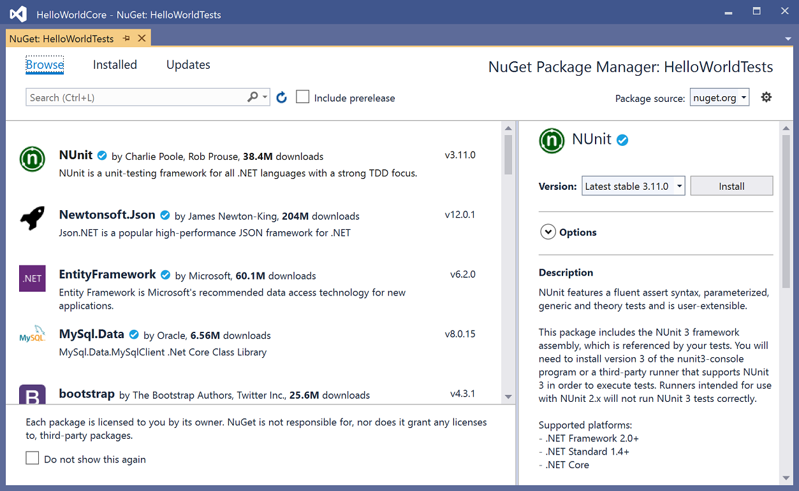The height and width of the screenshot is (491, 799).
Task: Enable the Include prerelease checkbox
Action: click(302, 96)
